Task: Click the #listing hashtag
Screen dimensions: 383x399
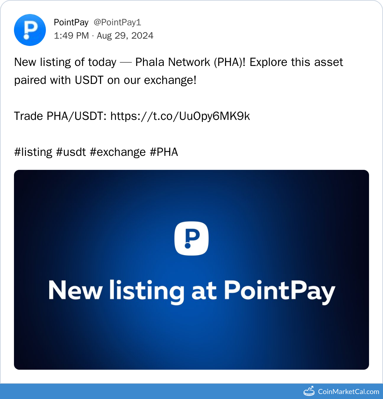Action: pyautogui.click(x=33, y=152)
